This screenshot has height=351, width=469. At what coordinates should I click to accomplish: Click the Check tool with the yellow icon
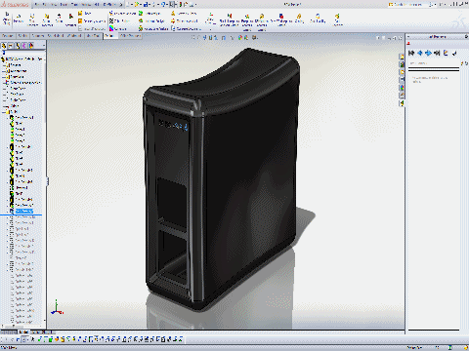[x=84, y=14]
